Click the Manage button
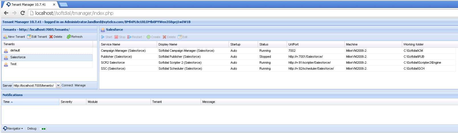This screenshot has height=133, width=458. coord(80,85)
